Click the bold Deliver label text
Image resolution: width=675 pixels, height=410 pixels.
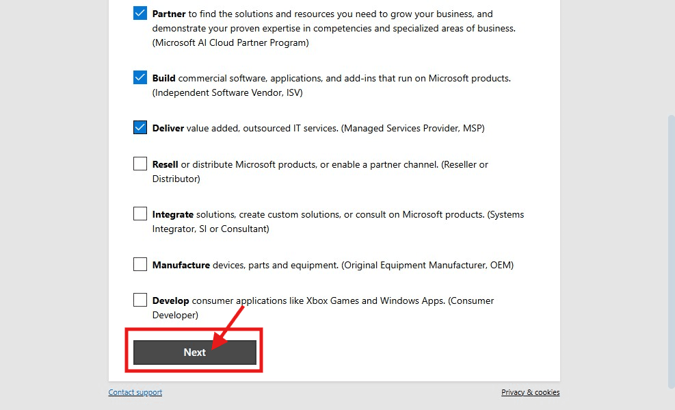(168, 128)
